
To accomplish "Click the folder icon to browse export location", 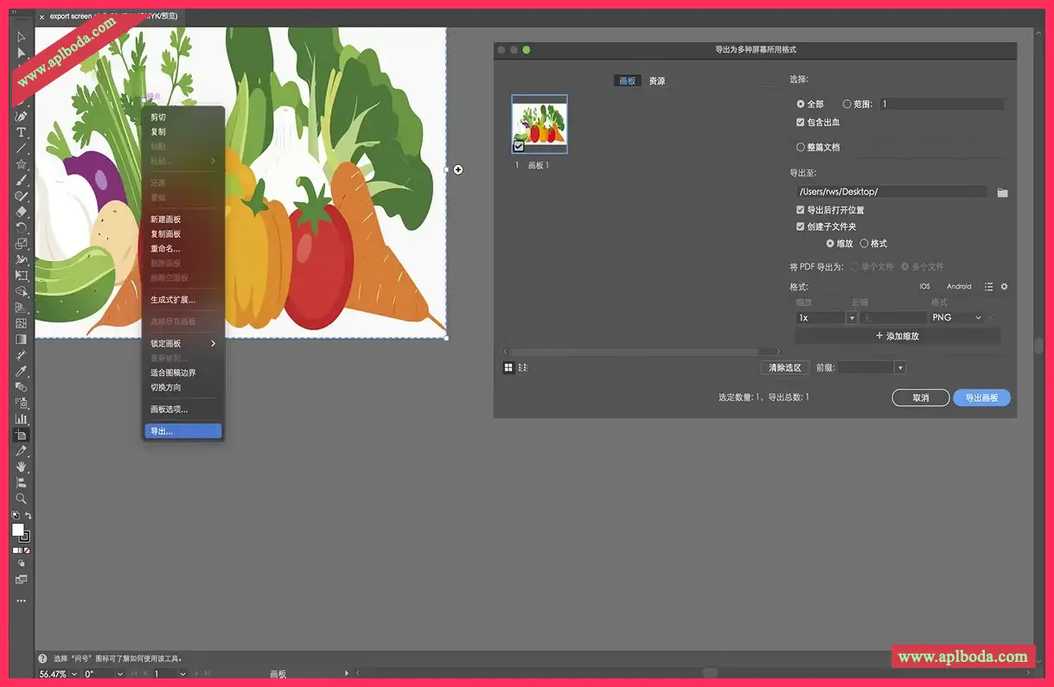I will (x=1002, y=193).
